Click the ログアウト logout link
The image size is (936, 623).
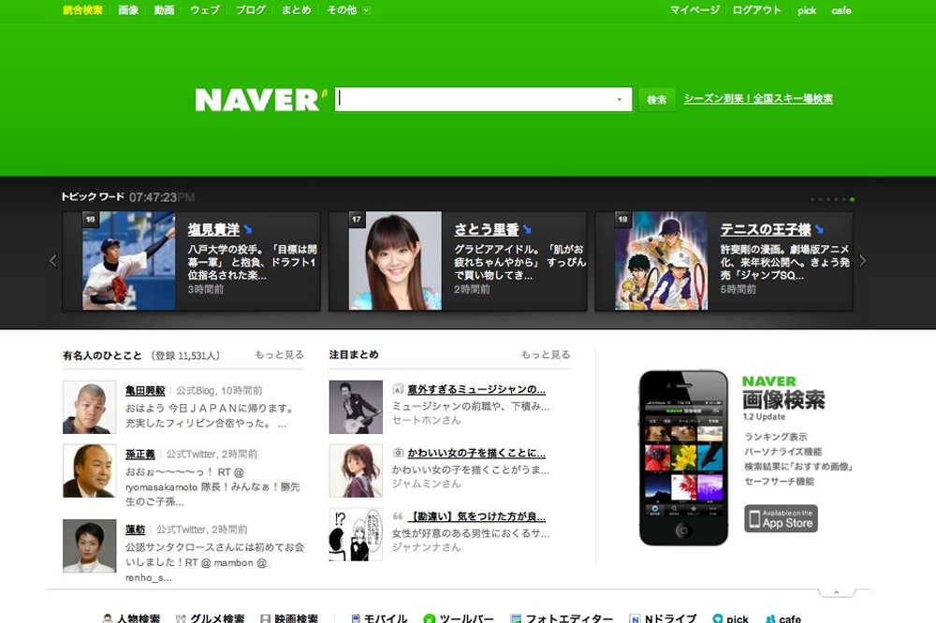(757, 10)
